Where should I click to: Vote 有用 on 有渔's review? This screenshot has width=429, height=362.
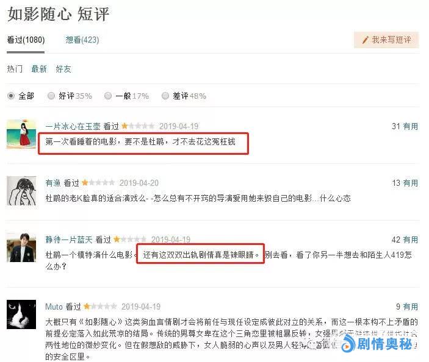click(411, 183)
